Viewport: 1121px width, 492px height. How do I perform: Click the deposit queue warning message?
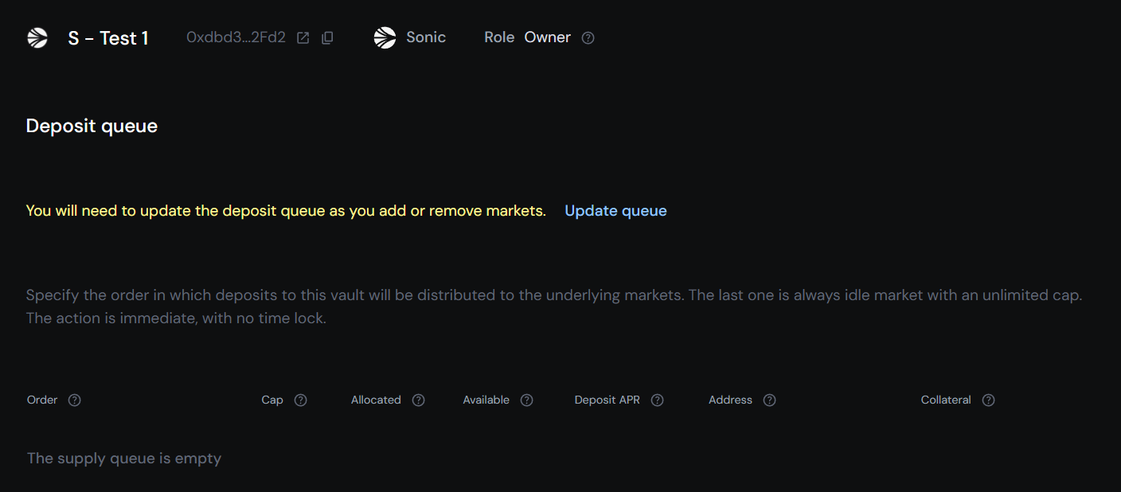coord(285,210)
